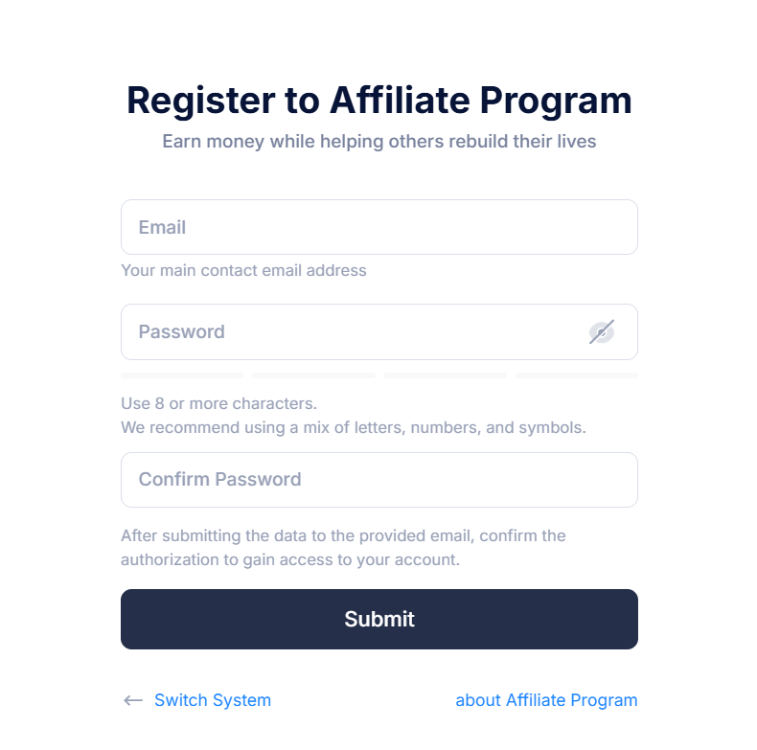
Task: Focus the Email input field
Action: click(x=379, y=227)
